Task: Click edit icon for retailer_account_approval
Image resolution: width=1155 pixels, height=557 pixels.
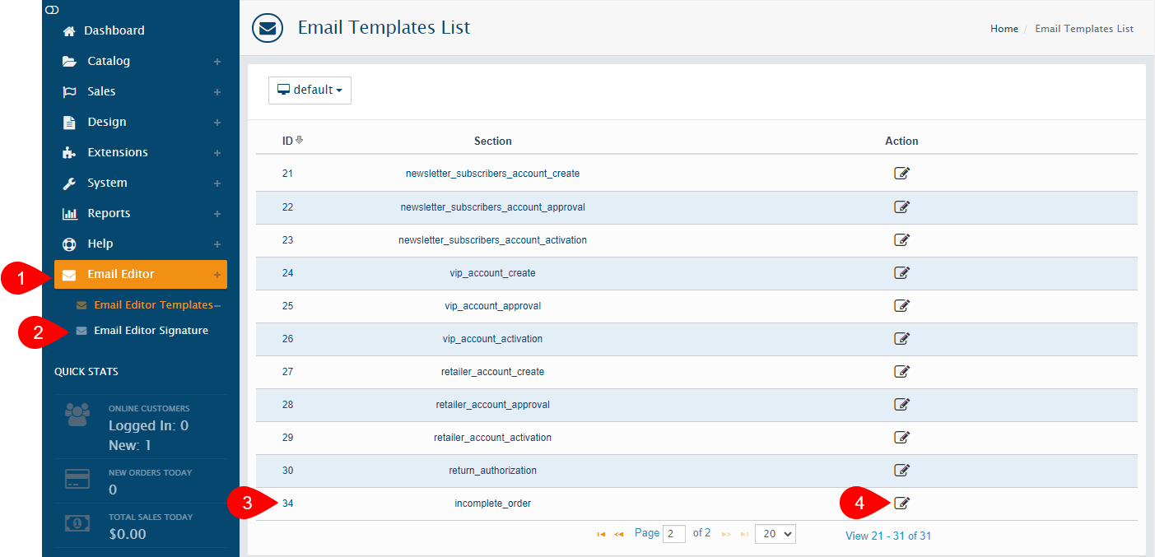Action: tap(901, 404)
